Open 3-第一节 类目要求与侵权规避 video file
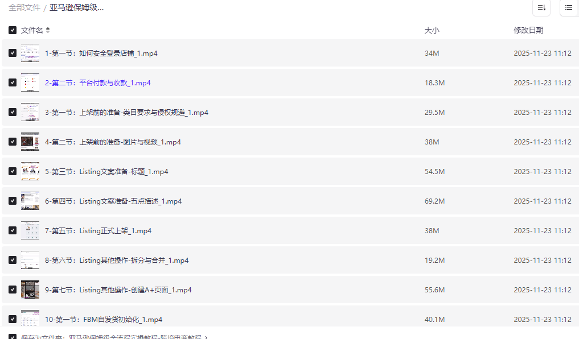579x339 pixels. tap(126, 112)
